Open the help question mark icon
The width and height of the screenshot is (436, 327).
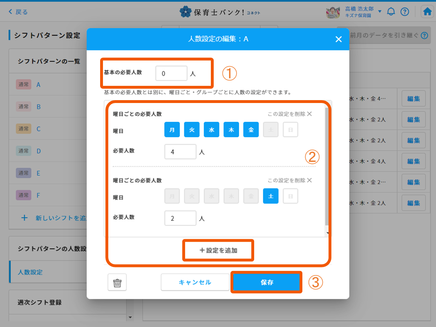(405, 11)
